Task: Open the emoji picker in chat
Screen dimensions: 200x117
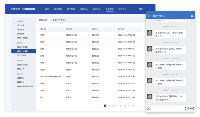Action: pos(187,108)
